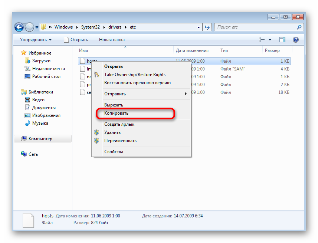The width and height of the screenshot is (318, 243).
Task: Toggle the preview pane icon
Action: (282, 40)
